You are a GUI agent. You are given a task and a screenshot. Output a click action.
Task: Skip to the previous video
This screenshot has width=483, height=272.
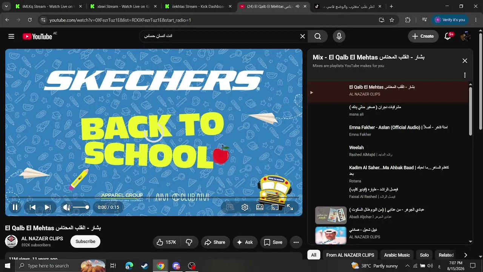coord(32,207)
